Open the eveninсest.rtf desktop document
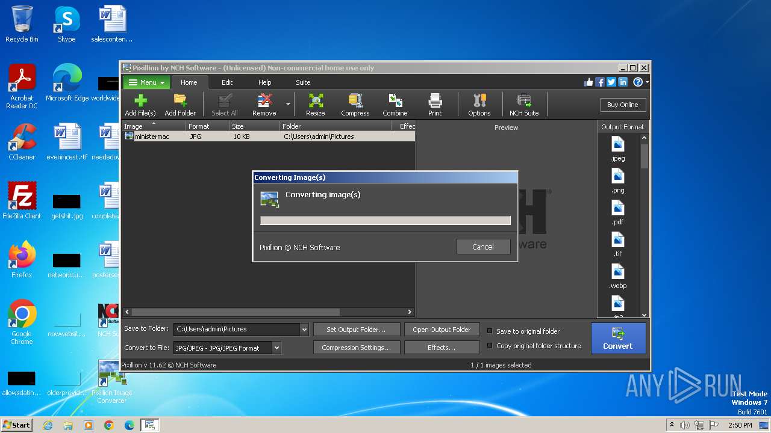This screenshot has width=771, height=433. coord(66,142)
